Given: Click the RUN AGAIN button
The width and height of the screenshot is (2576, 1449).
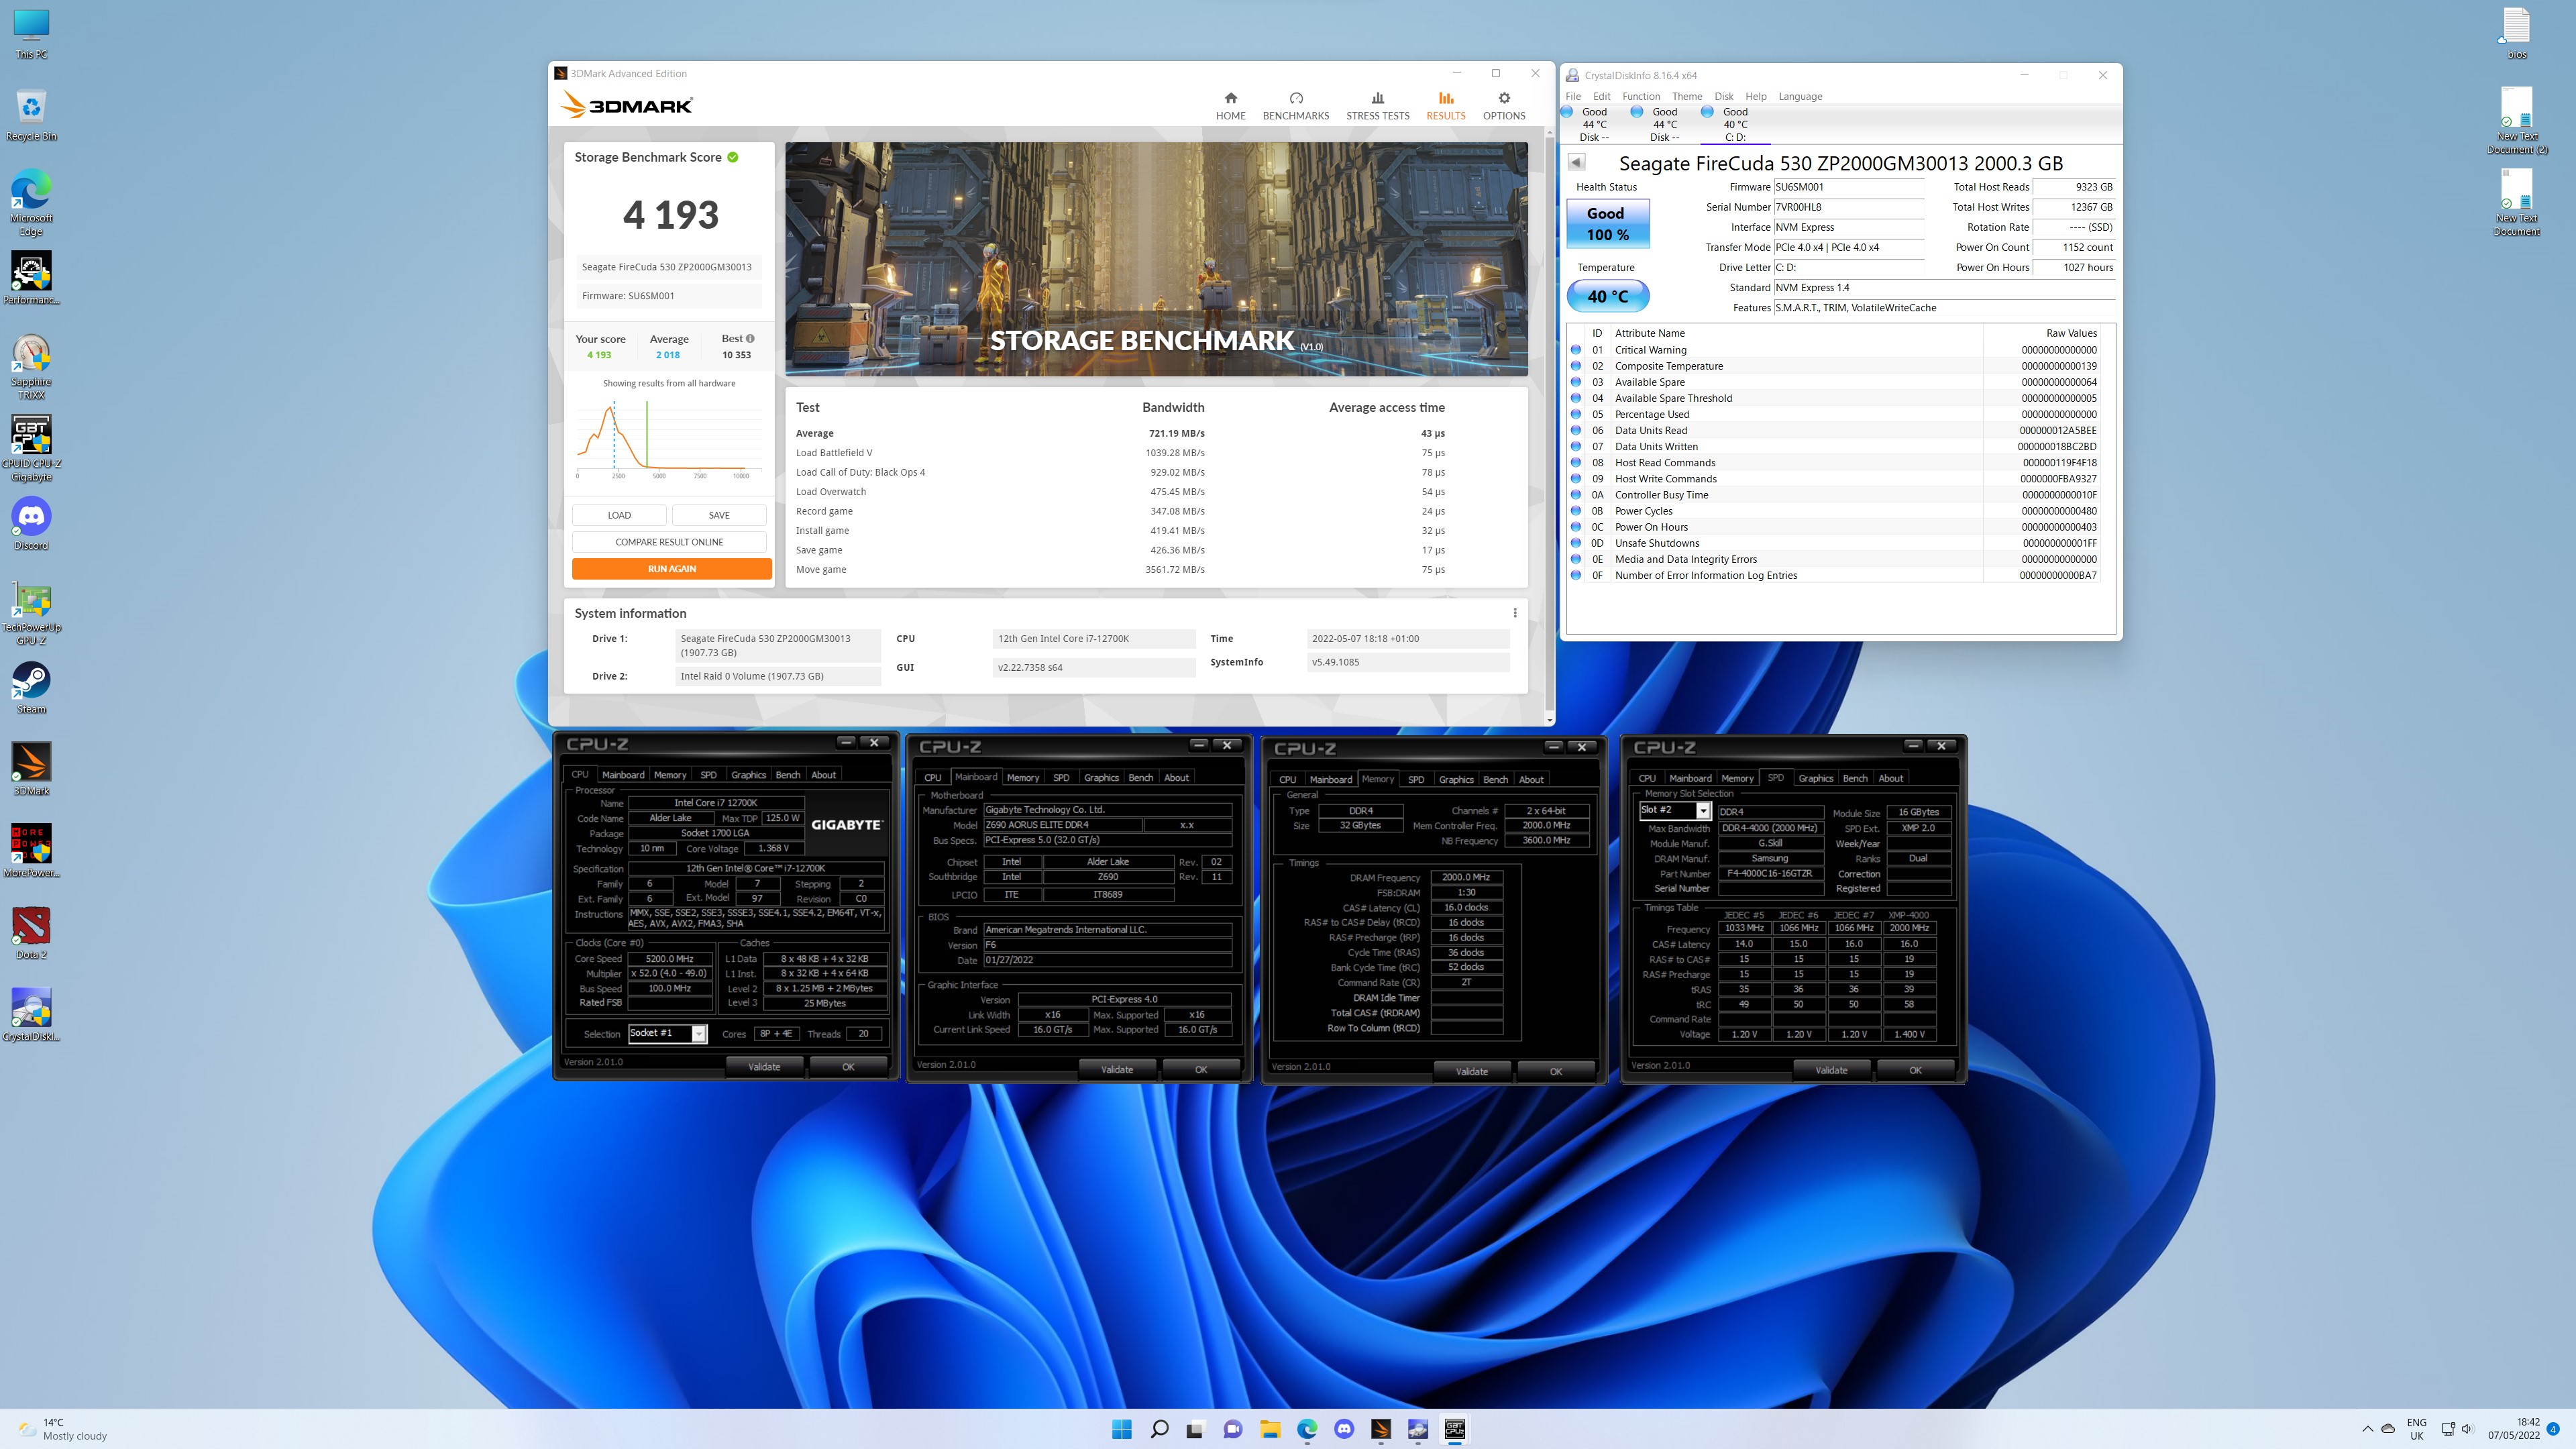Looking at the screenshot, I should [671, 569].
